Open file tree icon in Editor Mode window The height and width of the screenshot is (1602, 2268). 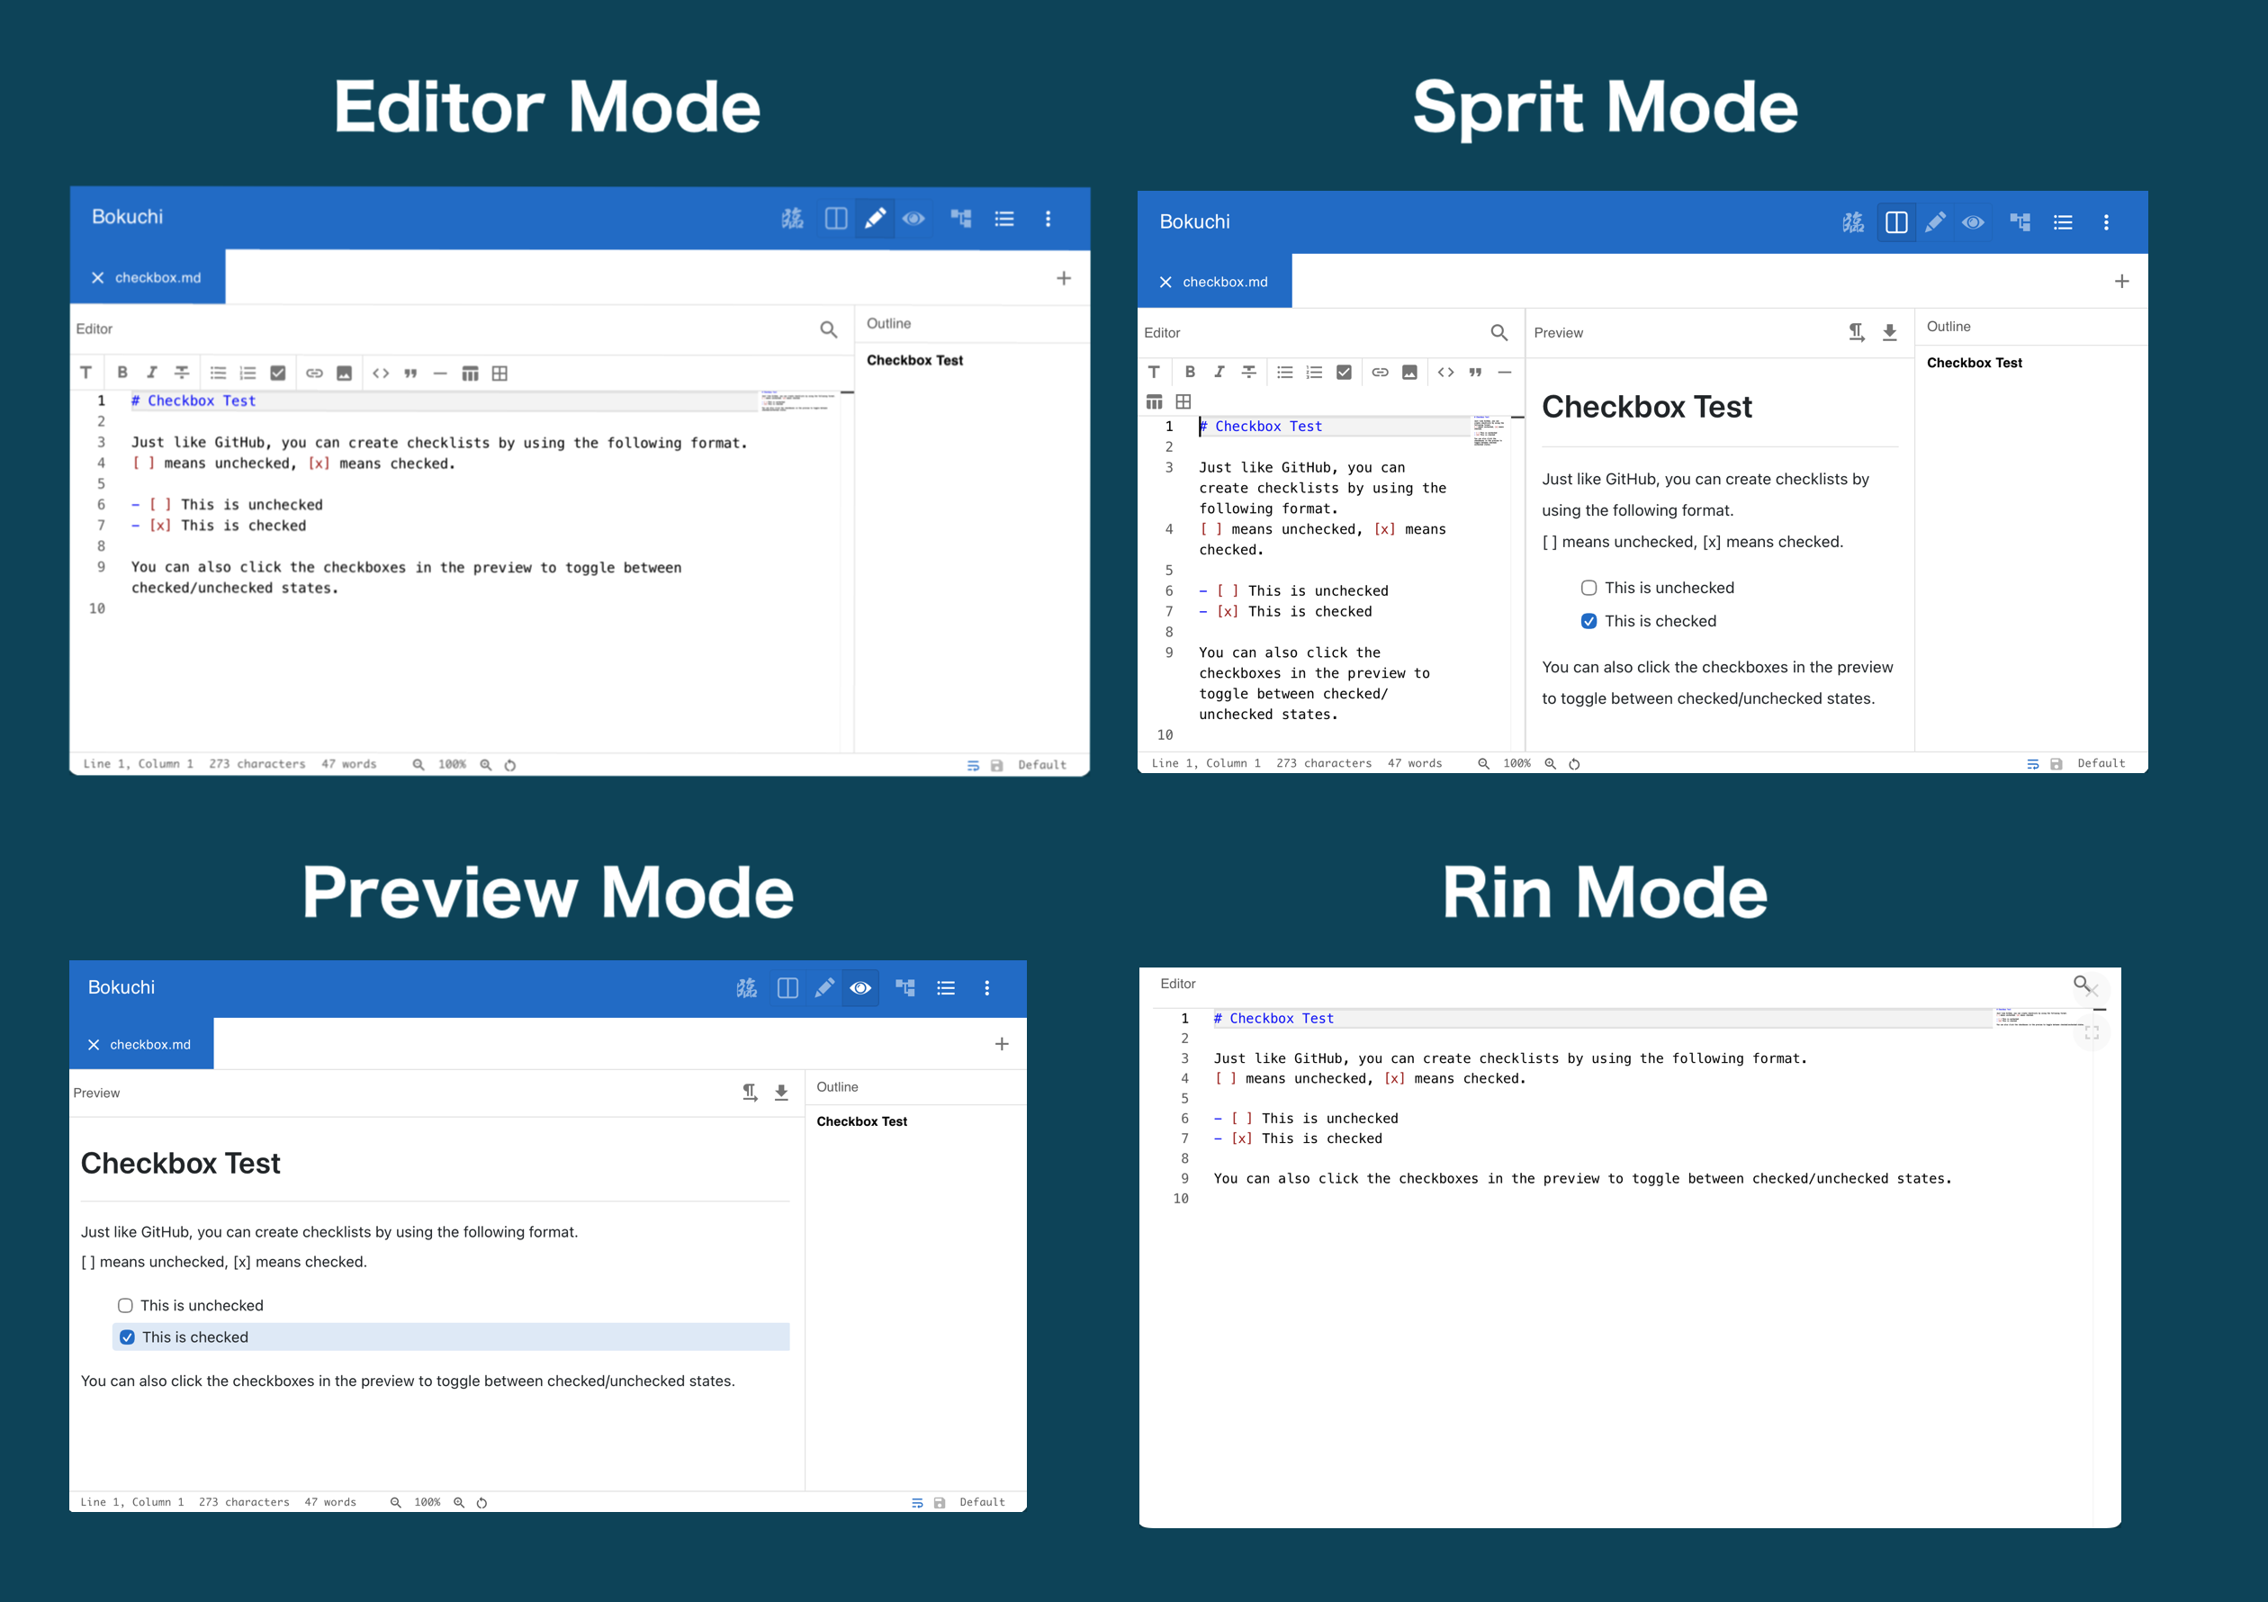click(961, 219)
